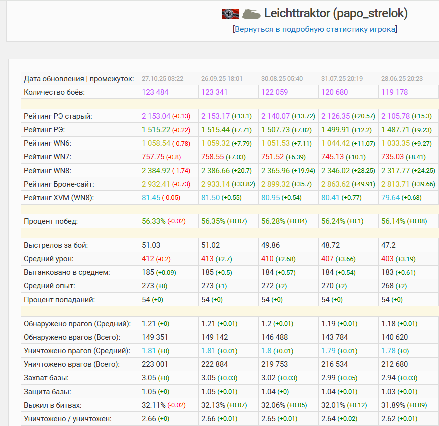Click the 31.07.25 20:19 date column header

click(342, 79)
